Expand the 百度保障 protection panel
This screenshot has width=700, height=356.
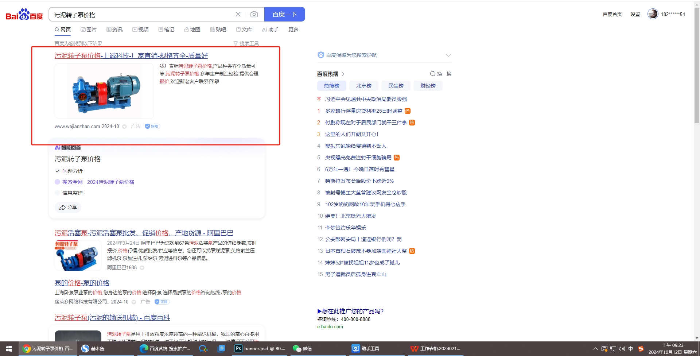click(448, 55)
